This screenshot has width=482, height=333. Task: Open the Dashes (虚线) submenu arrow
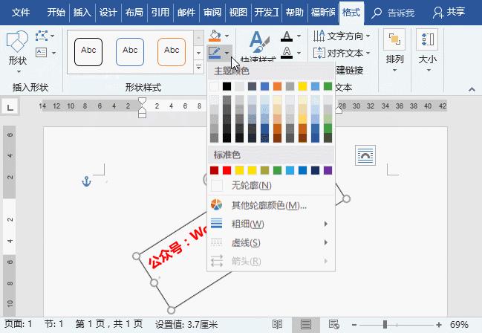click(x=326, y=242)
